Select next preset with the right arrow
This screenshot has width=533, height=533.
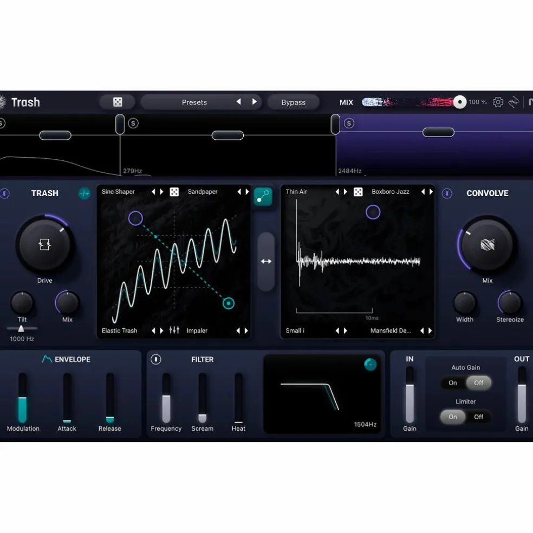(x=254, y=102)
